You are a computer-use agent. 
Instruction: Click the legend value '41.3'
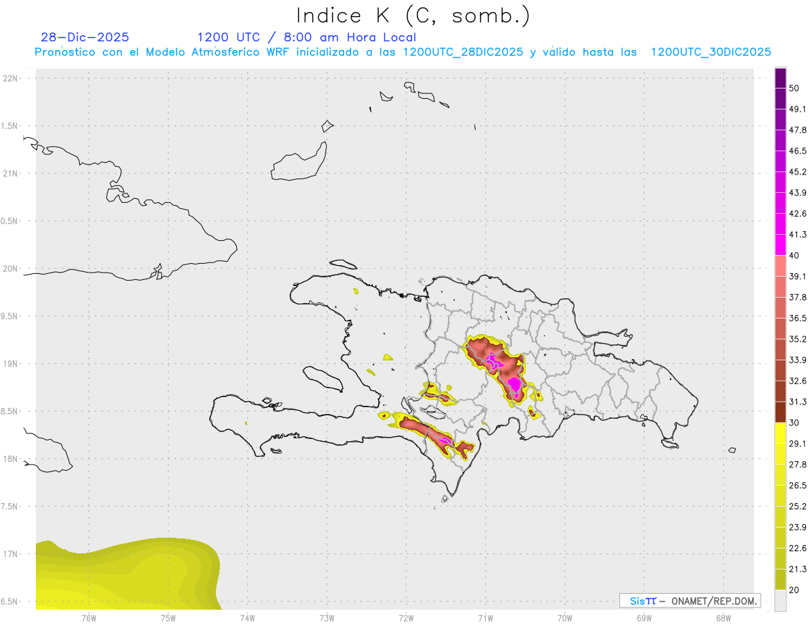[x=798, y=235]
